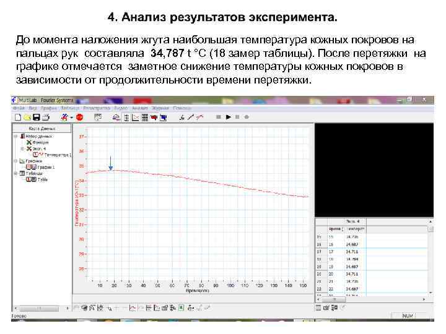Collapse the Набор данных tree node
This screenshot has width=446, height=334.
[16, 136]
